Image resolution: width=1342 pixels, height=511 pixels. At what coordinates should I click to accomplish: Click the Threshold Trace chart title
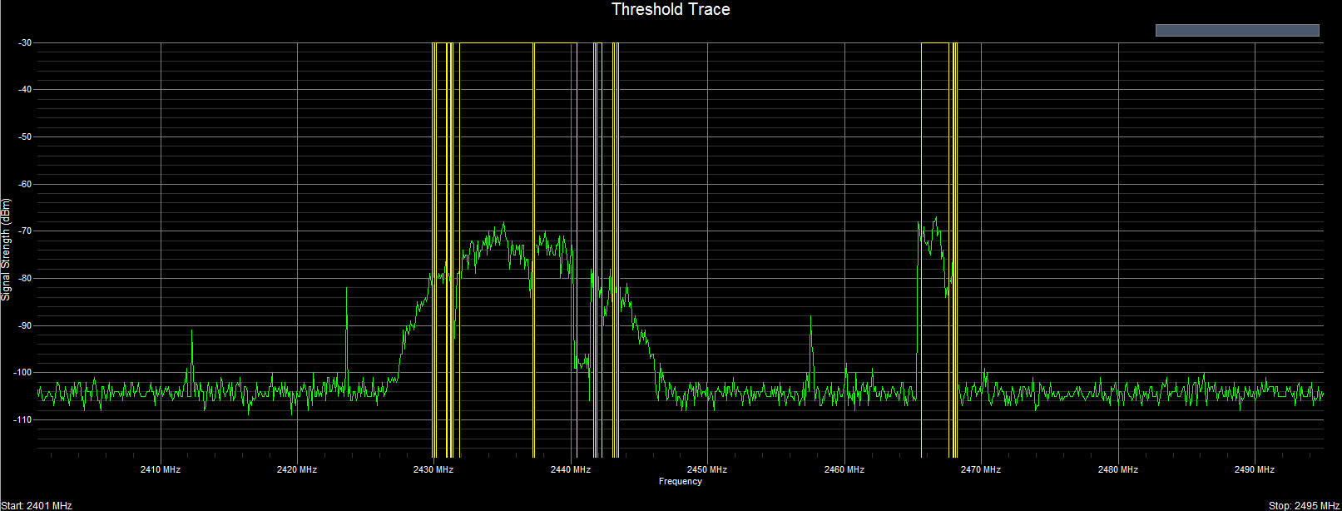pos(671,10)
